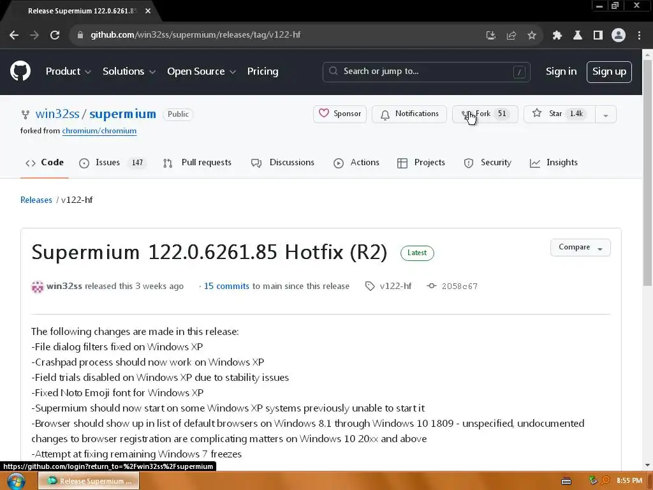Image resolution: width=653 pixels, height=490 pixels.
Task: Expand the Solutions menu
Action: click(x=129, y=71)
